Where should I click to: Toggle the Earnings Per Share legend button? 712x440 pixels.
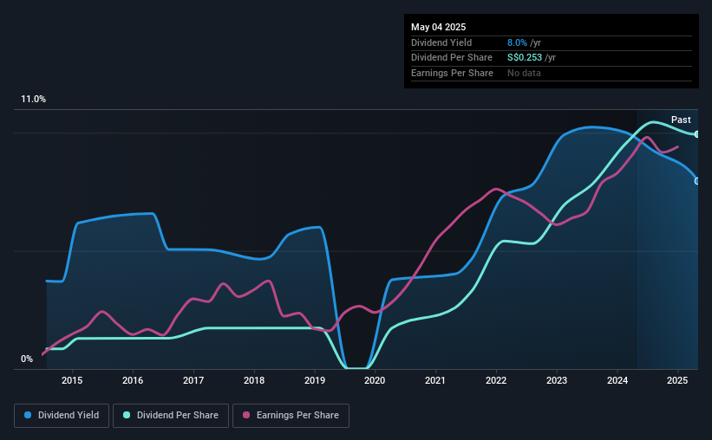pos(291,416)
